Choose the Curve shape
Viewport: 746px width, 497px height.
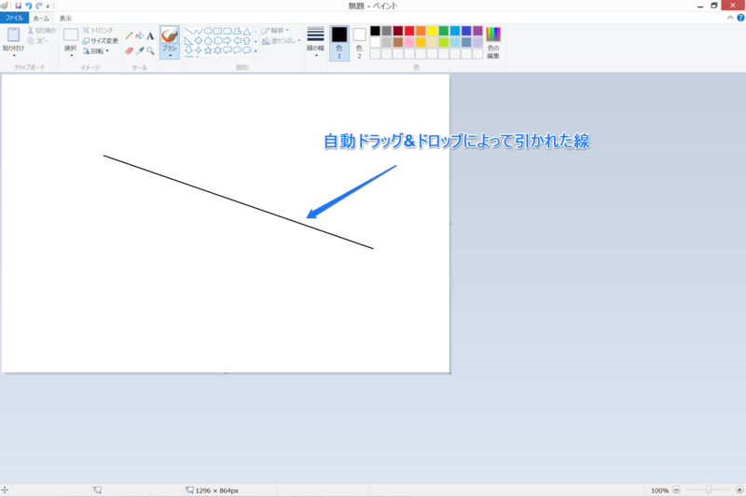click(x=199, y=32)
